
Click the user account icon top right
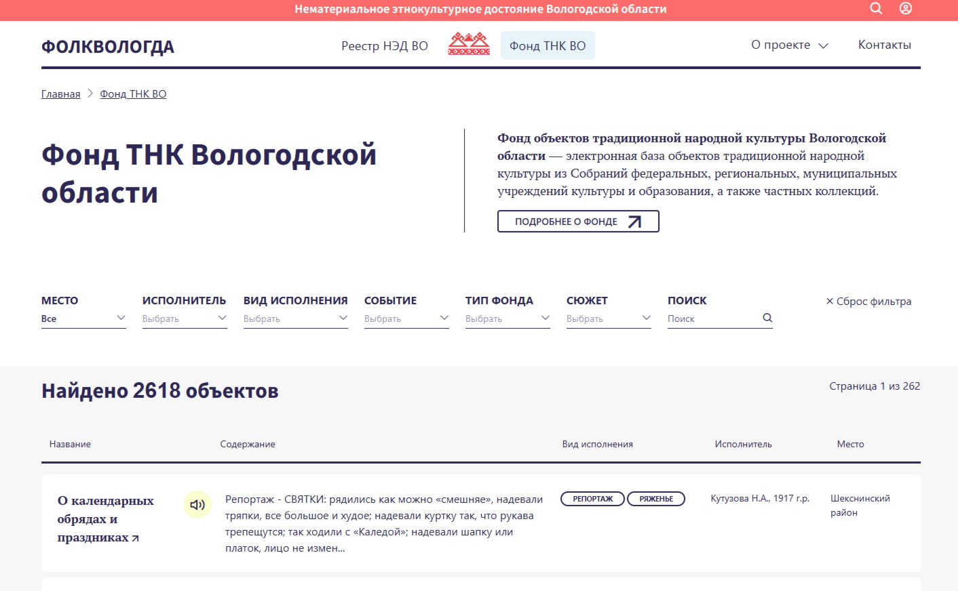(x=906, y=9)
